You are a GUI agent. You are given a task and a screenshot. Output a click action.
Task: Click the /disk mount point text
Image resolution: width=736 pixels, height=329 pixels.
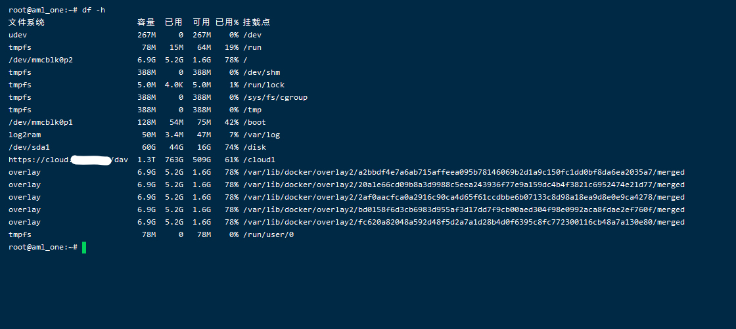[254, 147]
